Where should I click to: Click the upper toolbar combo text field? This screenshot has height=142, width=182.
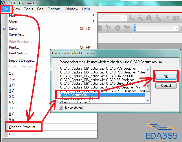pyautogui.click(x=110, y=18)
